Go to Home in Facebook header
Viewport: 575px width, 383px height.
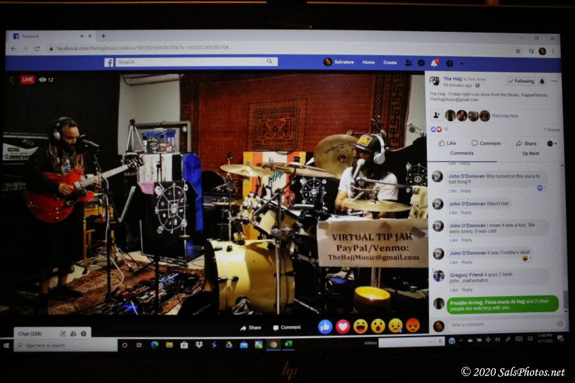pyautogui.click(x=369, y=63)
